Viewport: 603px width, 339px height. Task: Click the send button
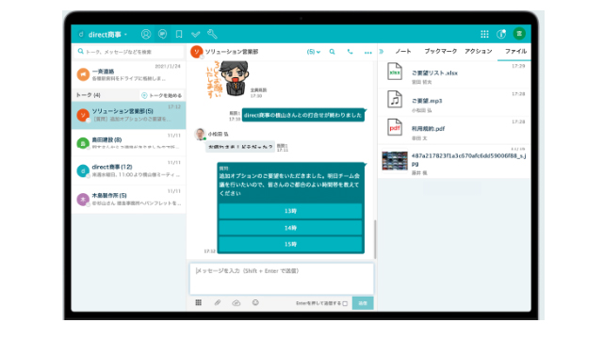[363, 303]
